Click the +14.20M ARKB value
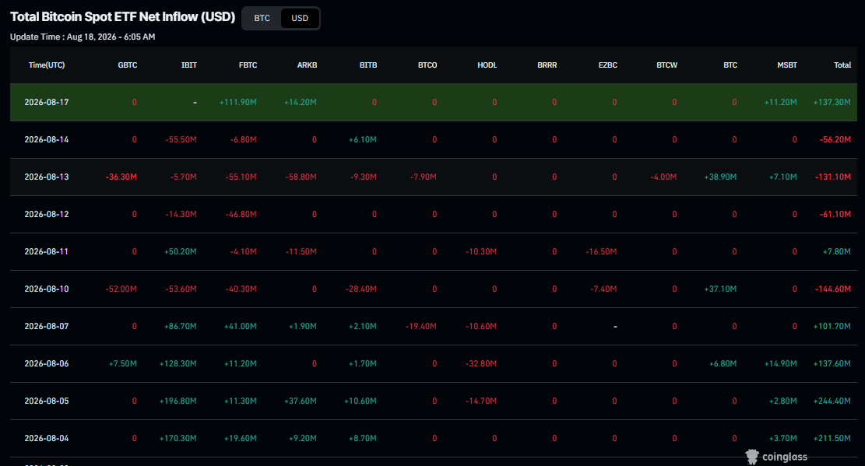Viewport: 865px width, 466px height. pyautogui.click(x=300, y=102)
